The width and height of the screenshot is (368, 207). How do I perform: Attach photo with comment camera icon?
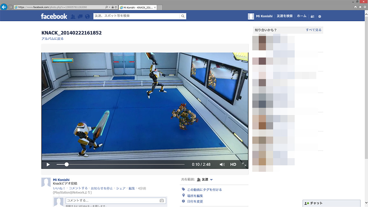[162, 201]
